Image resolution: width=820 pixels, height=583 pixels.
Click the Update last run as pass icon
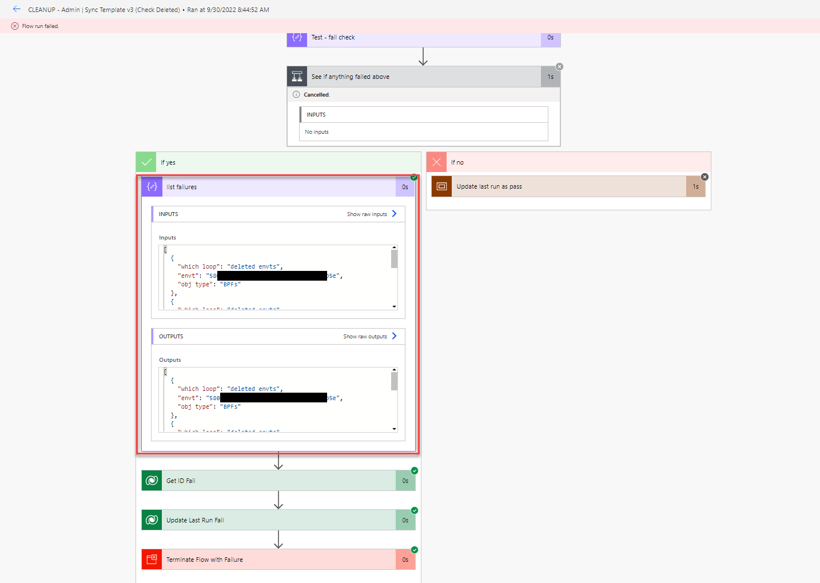pos(441,186)
